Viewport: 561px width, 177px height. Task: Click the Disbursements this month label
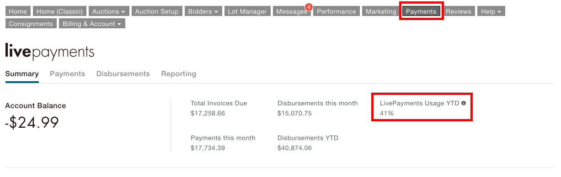318,104
